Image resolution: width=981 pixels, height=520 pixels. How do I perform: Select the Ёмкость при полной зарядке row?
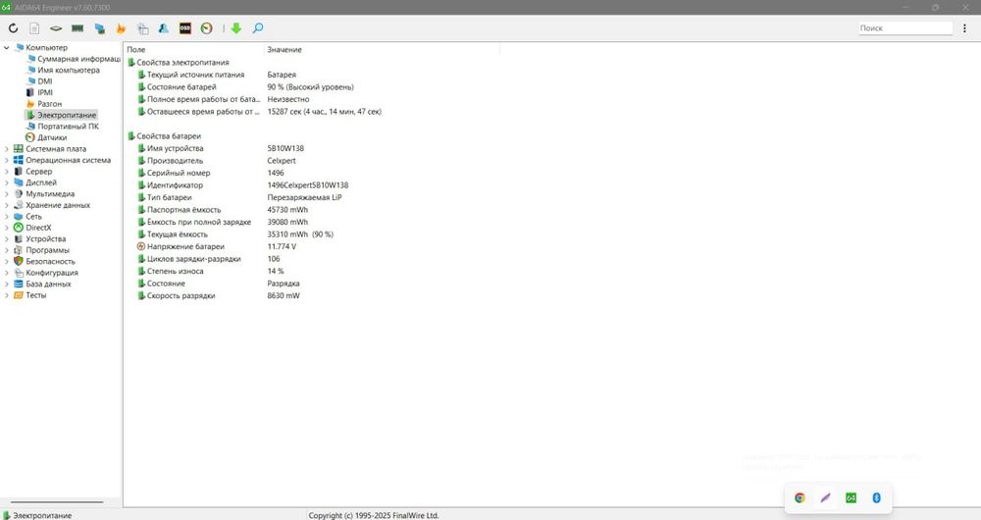click(224, 222)
